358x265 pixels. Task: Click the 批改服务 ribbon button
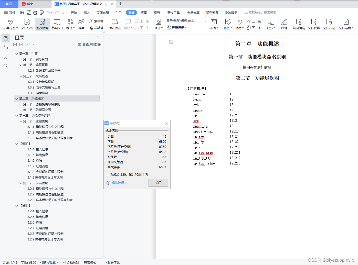coord(42,24)
